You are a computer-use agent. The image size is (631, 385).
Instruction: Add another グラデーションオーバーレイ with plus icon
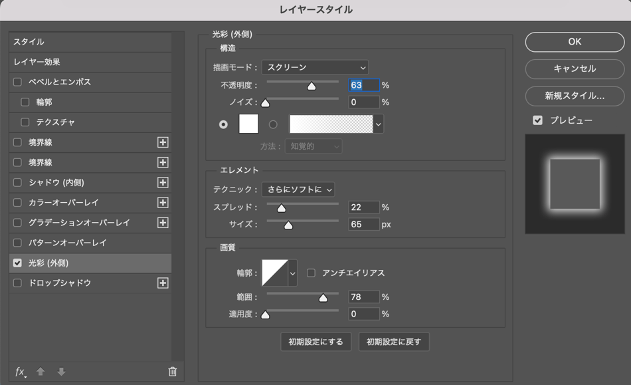[163, 223]
